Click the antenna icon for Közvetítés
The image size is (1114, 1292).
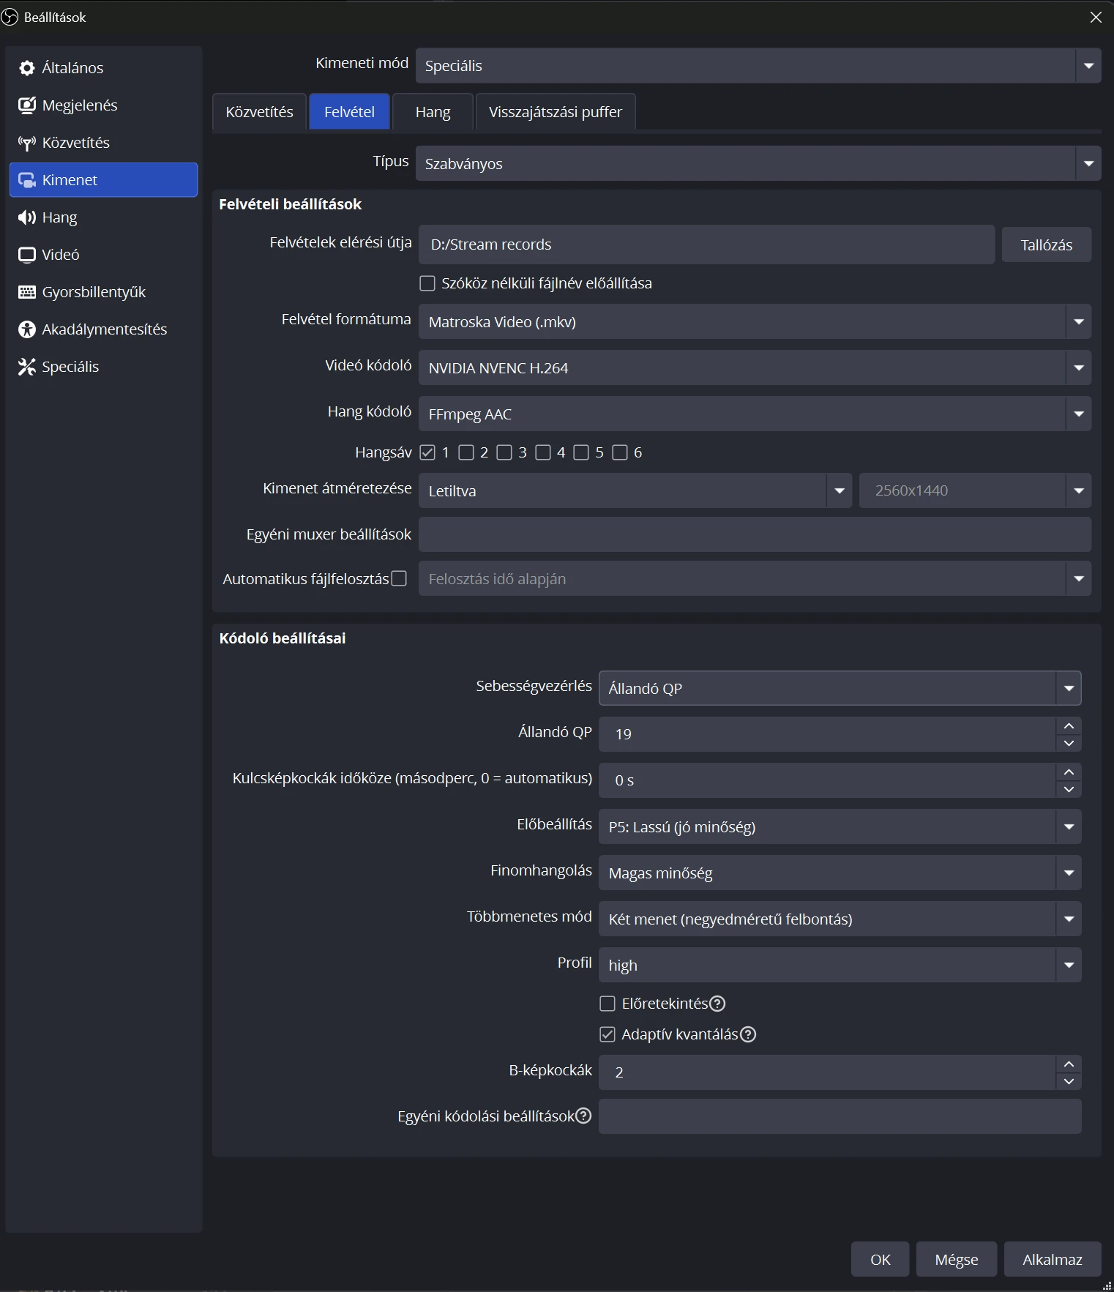[x=27, y=143]
